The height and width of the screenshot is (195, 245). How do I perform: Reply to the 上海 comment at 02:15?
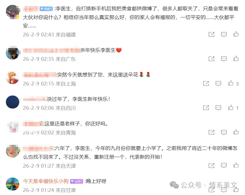point(218,83)
